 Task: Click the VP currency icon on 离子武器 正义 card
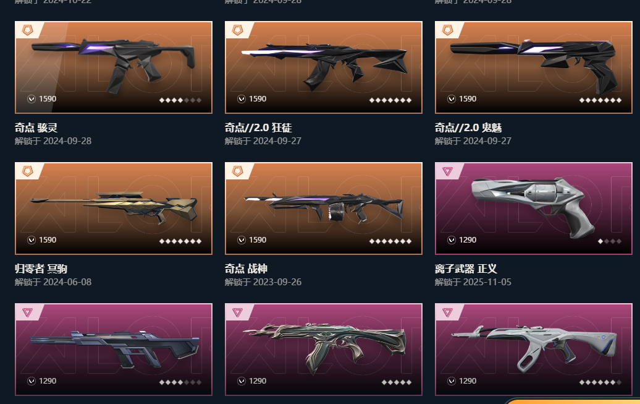452,240
